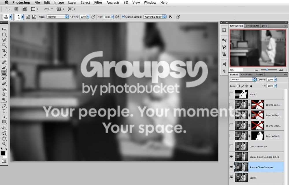The width and height of the screenshot is (289, 185).
Task: Switch to the Channels tab
Action: [x=247, y=75]
